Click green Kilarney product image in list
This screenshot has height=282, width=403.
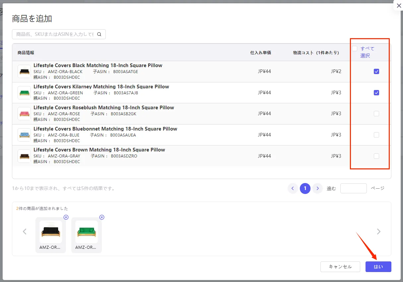pyautogui.click(x=24, y=93)
